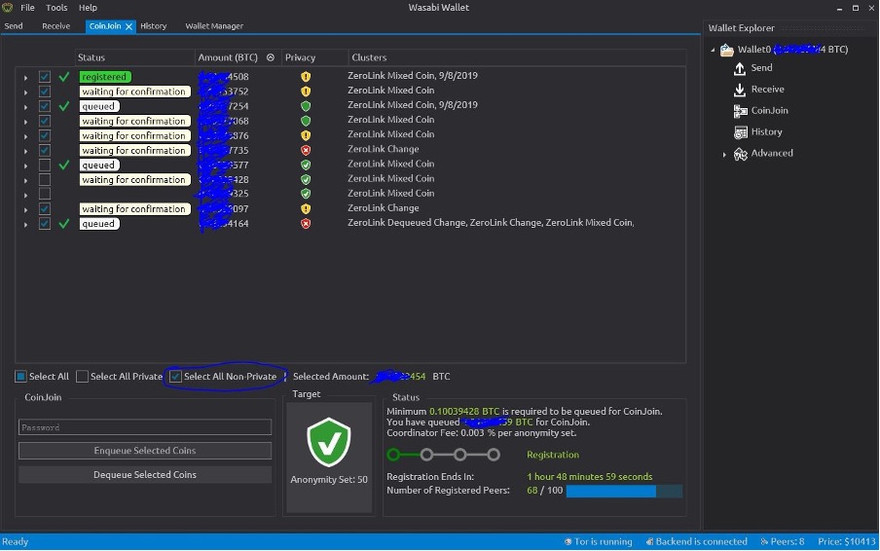The width and height of the screenshot is (880, 551).
Task: Click the CoinJoin icon in Wallet Explorer
Action: coord(740,111)
